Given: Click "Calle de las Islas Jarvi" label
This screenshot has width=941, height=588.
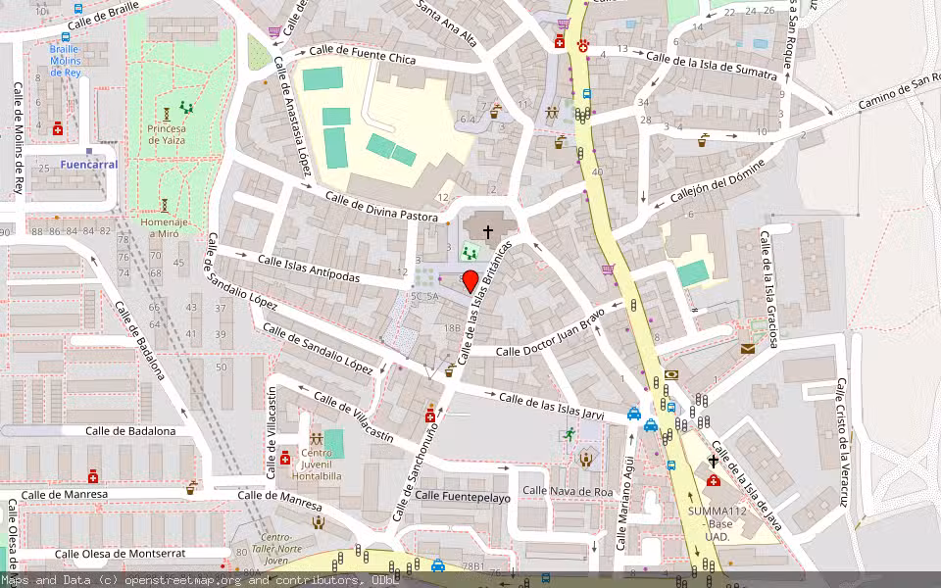Looking at the screenshot, I should (551, 406).
